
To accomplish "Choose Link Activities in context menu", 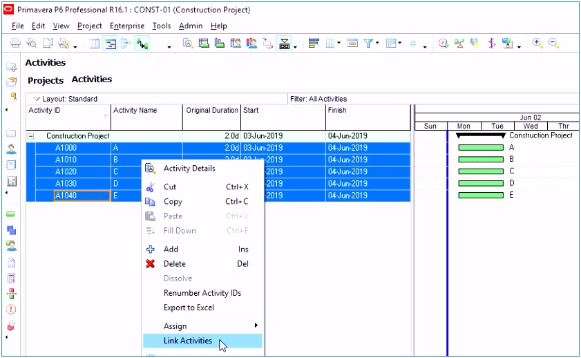I will click(202, 341).
